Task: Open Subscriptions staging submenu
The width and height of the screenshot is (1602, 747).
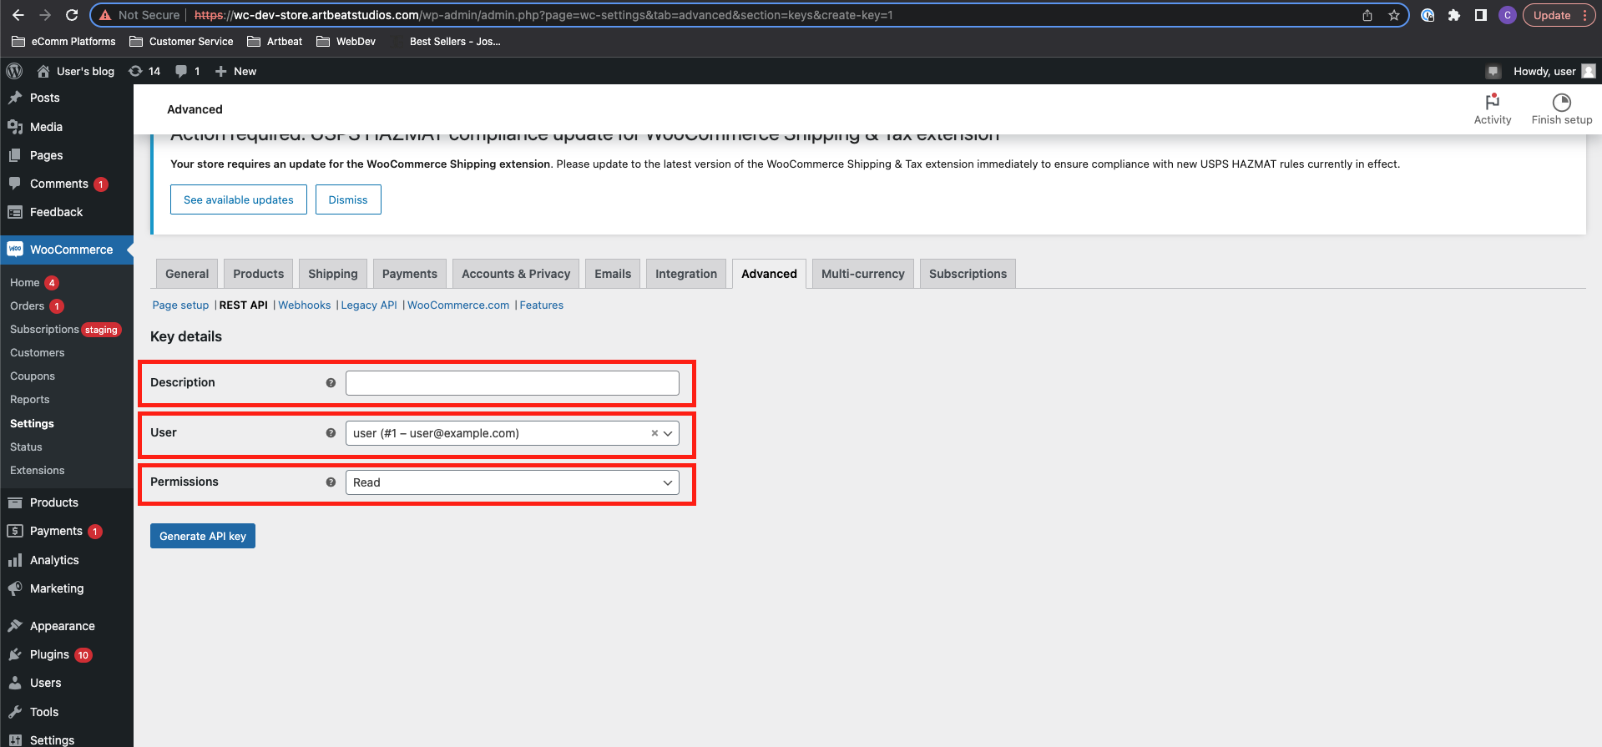Action: point(66,330)
